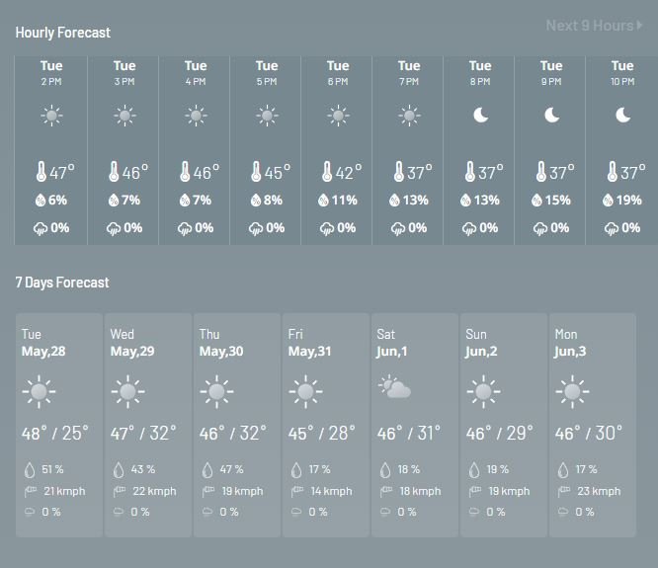Screen dimensions: 658x568
Task: Open the Sun Jun,2 forecast card
Action: tap(504, 425)
